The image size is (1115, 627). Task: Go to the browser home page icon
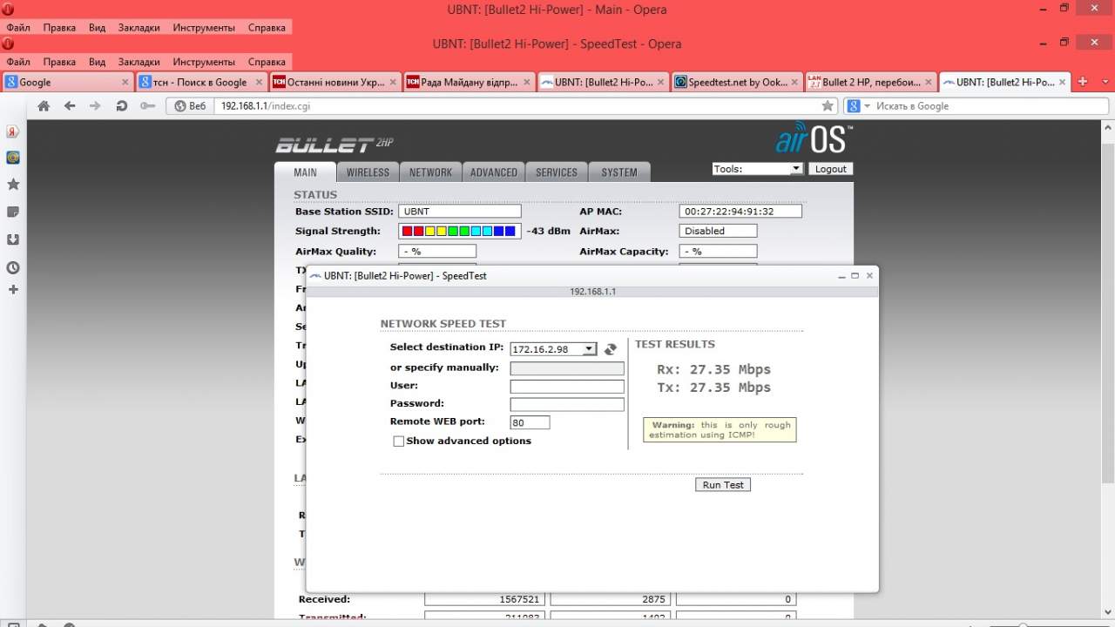tap(44, 106)
